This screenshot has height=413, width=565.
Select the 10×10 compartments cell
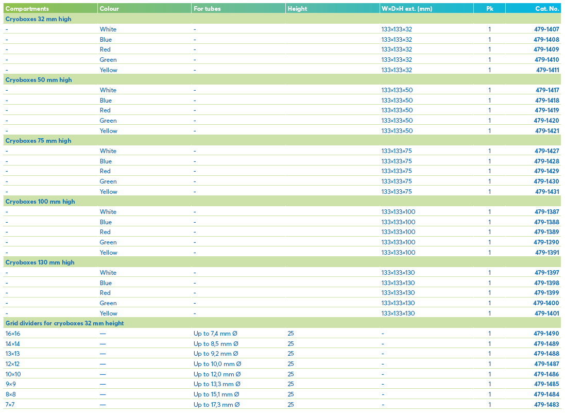[13, 374]
